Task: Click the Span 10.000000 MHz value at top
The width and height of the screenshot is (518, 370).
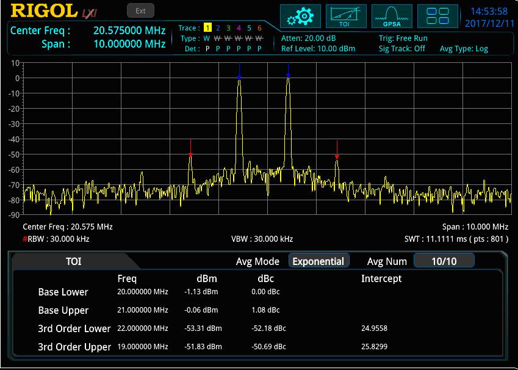Action: pyautogui.click(x=129, y=43)
